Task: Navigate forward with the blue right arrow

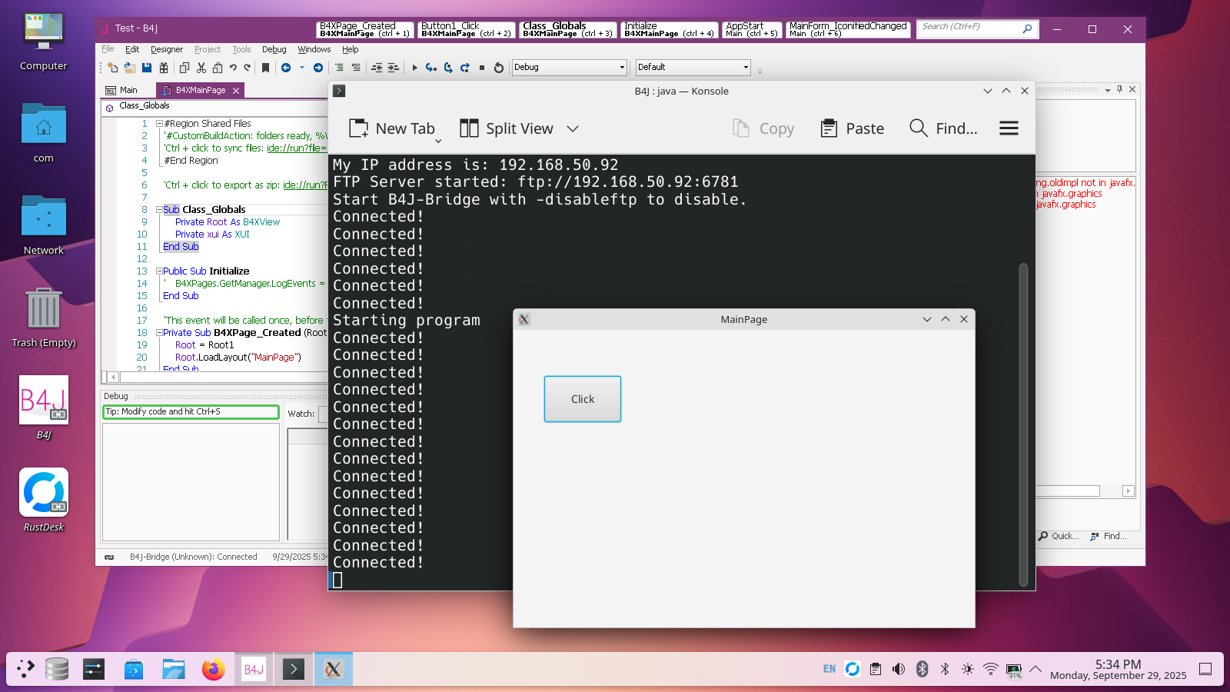Action: [x=317, y=68]
